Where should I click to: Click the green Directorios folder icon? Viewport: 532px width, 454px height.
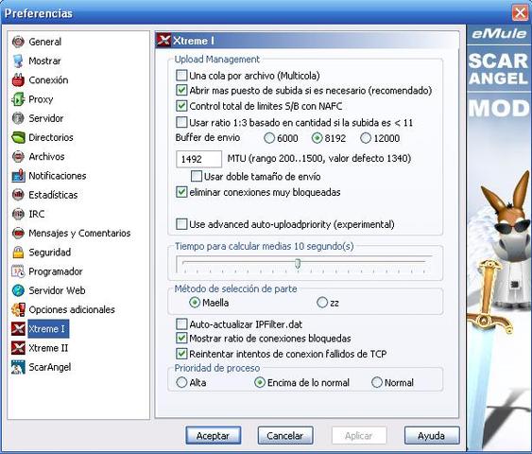(18, 137)
